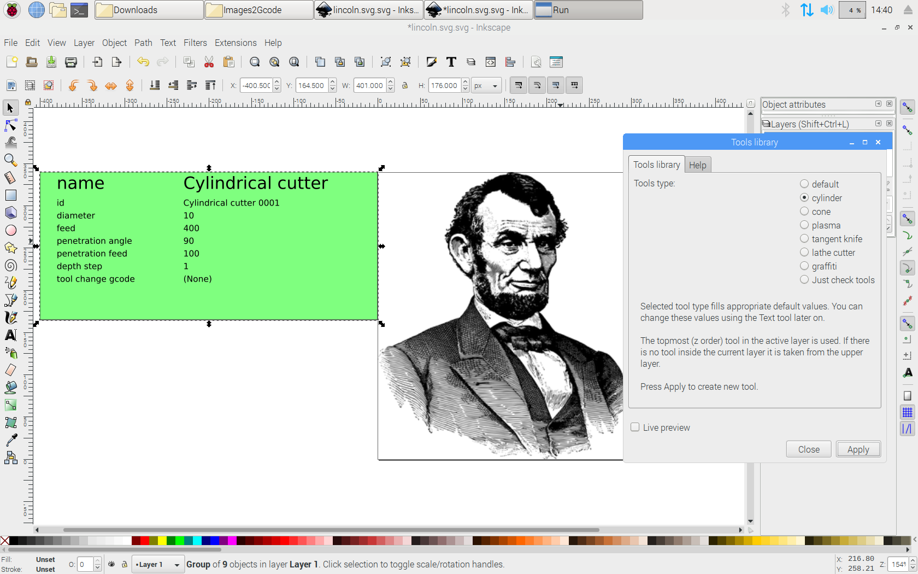
Task: Click the volume speaker tray icon
Action: tap(827, 10)
